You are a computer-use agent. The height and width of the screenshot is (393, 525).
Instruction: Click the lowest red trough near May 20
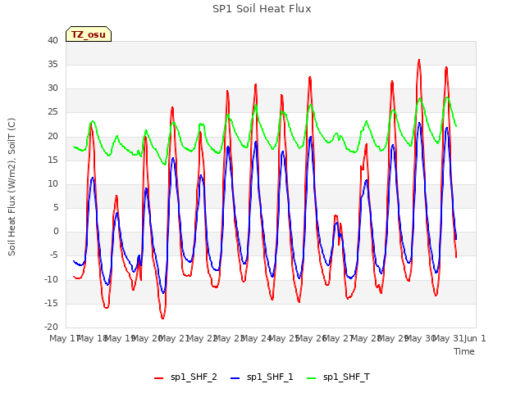tap(162, 318)
